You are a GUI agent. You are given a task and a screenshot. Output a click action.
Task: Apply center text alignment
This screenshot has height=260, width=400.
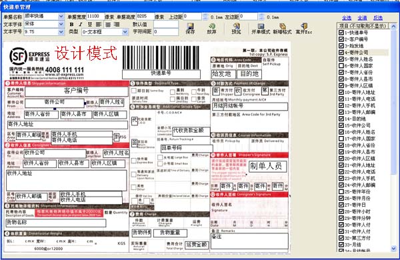pyautogui.click(x=108, y=25)
